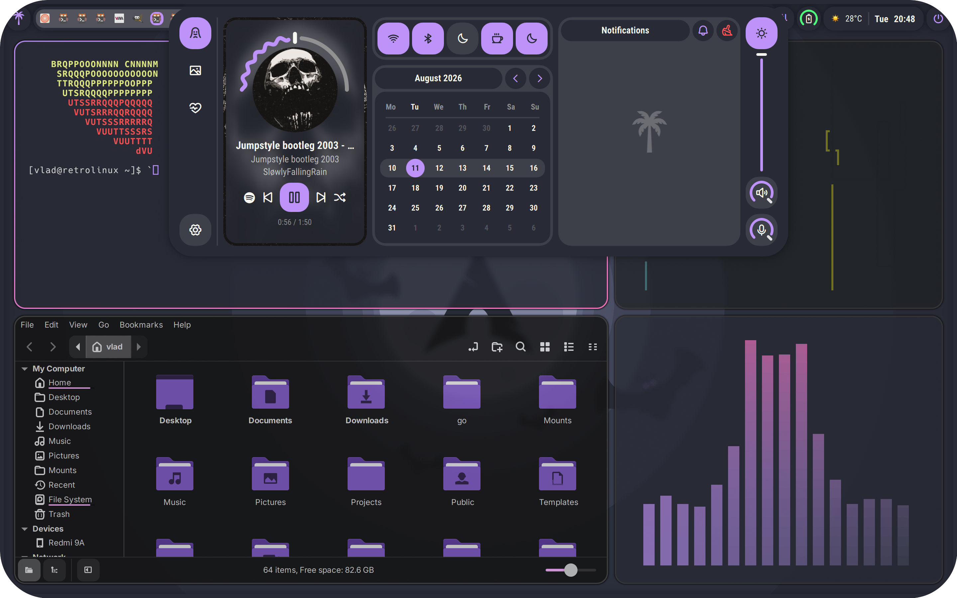Open the weather widget showing 28°C
957x598 pixels.
click(846, 19)
